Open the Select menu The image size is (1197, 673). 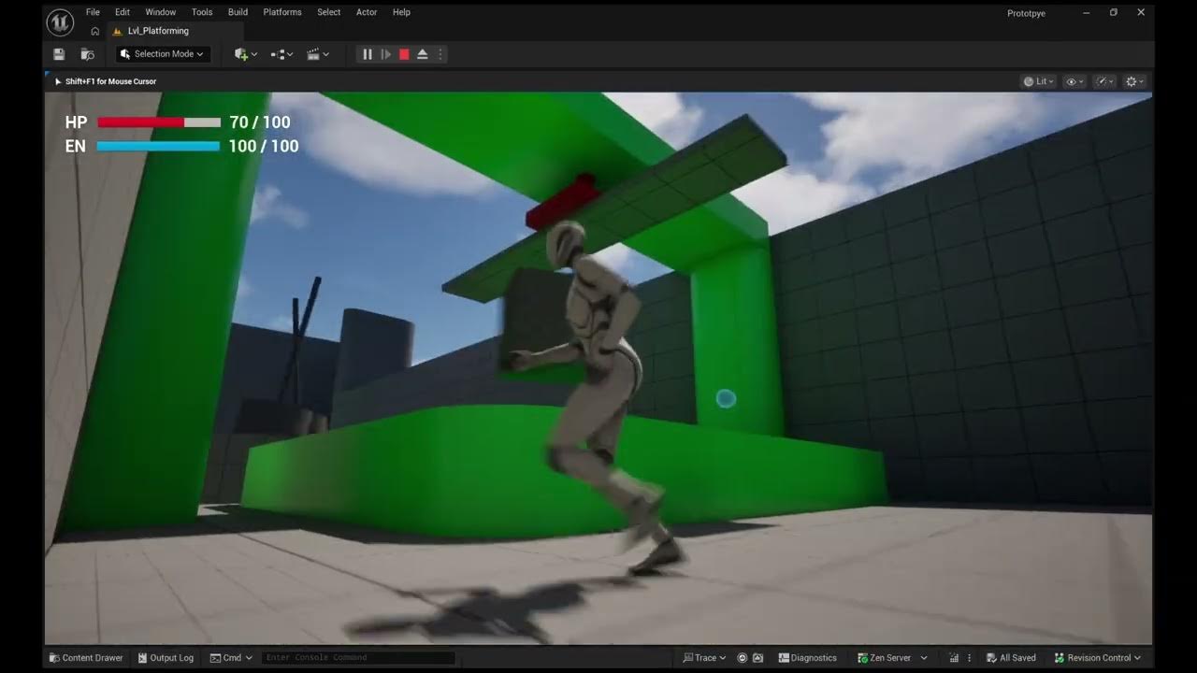click(329, 12)
